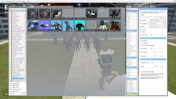Open the Drawing menu in top bar
This screenshot has width=176, height=99.
point(3,1)
